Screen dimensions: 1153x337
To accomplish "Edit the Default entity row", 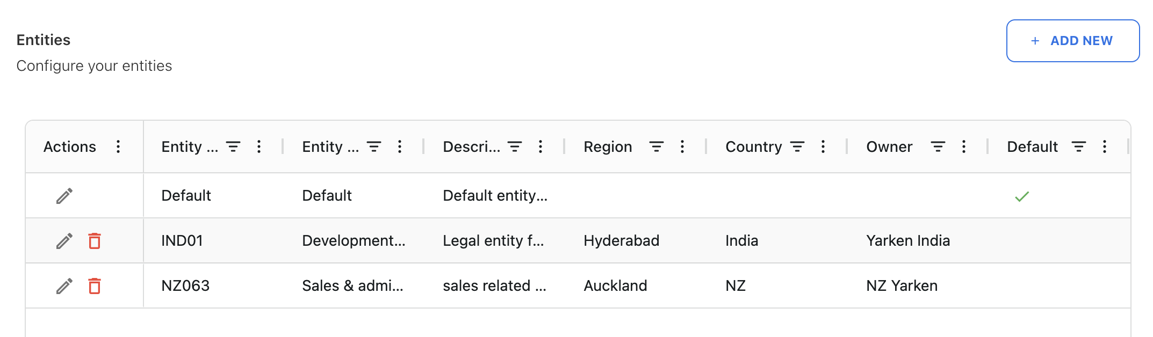I will point(64,196).
